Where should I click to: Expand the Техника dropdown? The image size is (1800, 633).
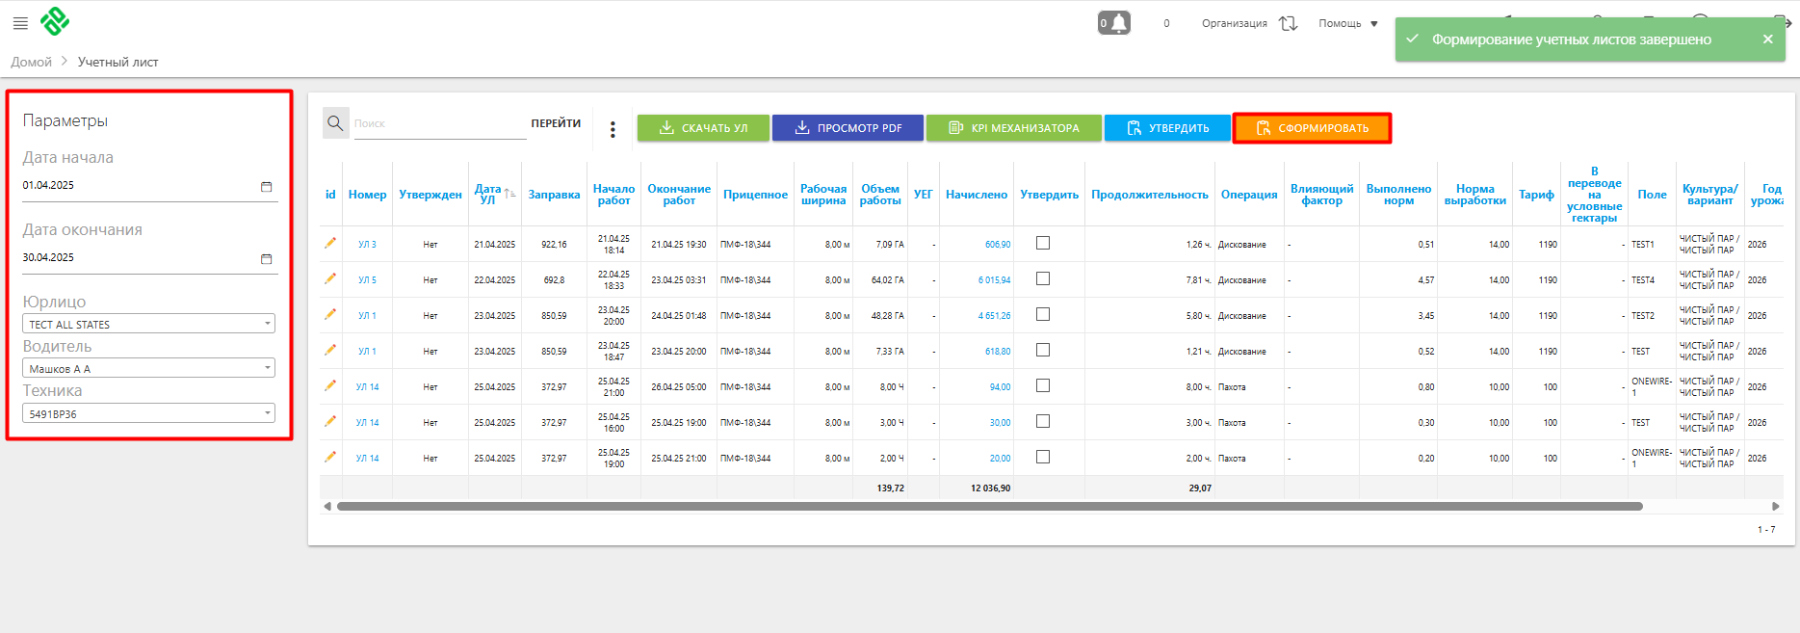(x=148, y=413)
